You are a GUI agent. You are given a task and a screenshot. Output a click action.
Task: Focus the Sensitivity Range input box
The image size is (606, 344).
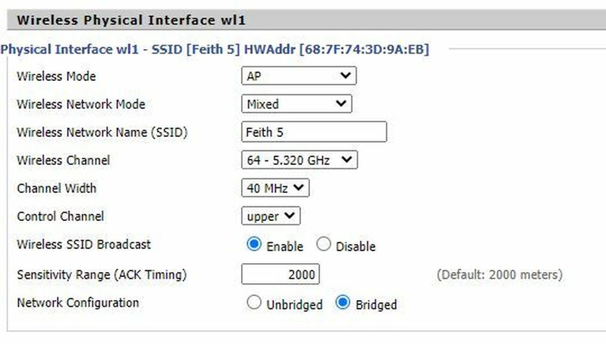(x=280, y=275)
